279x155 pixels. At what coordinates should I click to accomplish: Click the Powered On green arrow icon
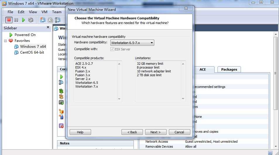[x=11, y=35]
